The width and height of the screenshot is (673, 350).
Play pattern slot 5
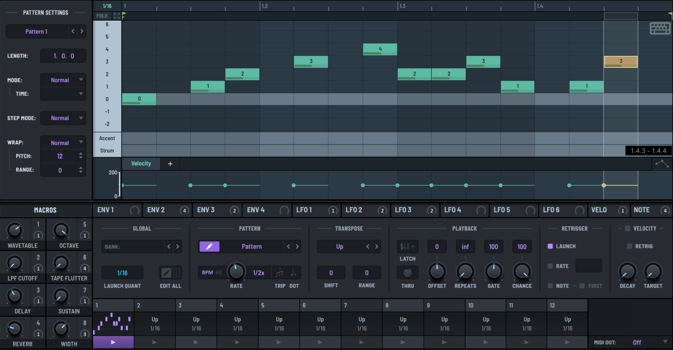pyautogui.click(x=279, y=342)
